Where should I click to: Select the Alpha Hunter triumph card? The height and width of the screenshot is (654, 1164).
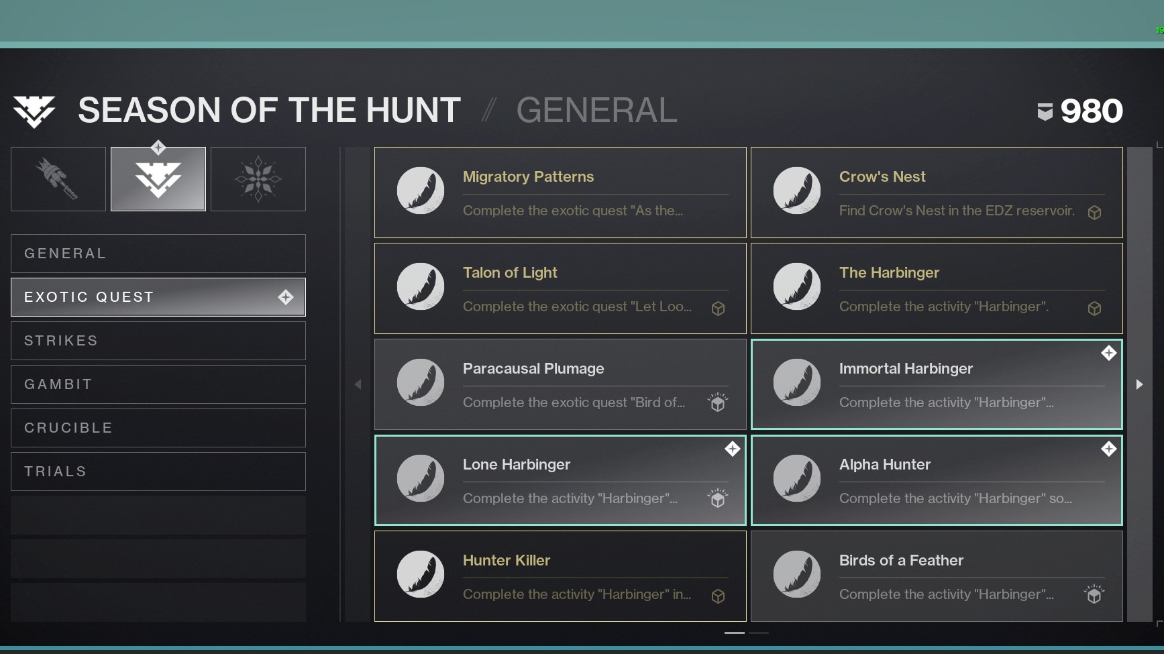[937, 480]
